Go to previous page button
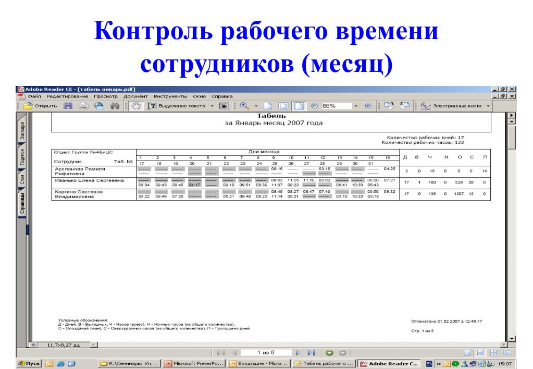The image size is (533, 369). click(x=234, y=353)
